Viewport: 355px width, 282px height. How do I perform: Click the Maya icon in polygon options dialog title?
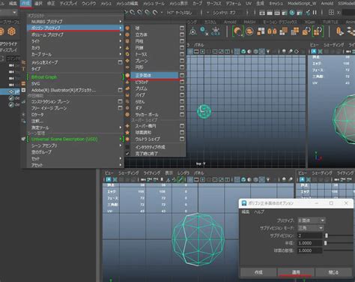click(x=244, y=203)
